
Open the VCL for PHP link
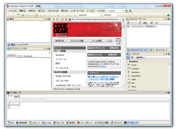click(x=62, y=81)
